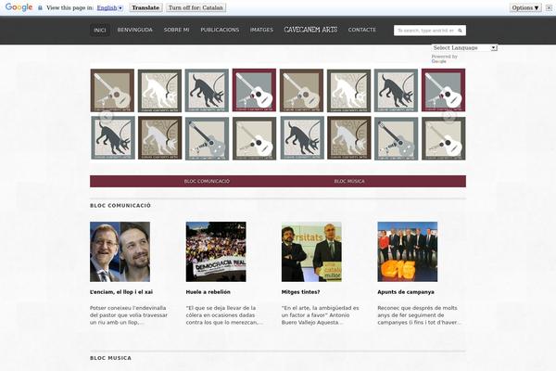The height and width of the screenshot is (371, 556).
Task: Open article Apunts de campanya
Action: 406,292
